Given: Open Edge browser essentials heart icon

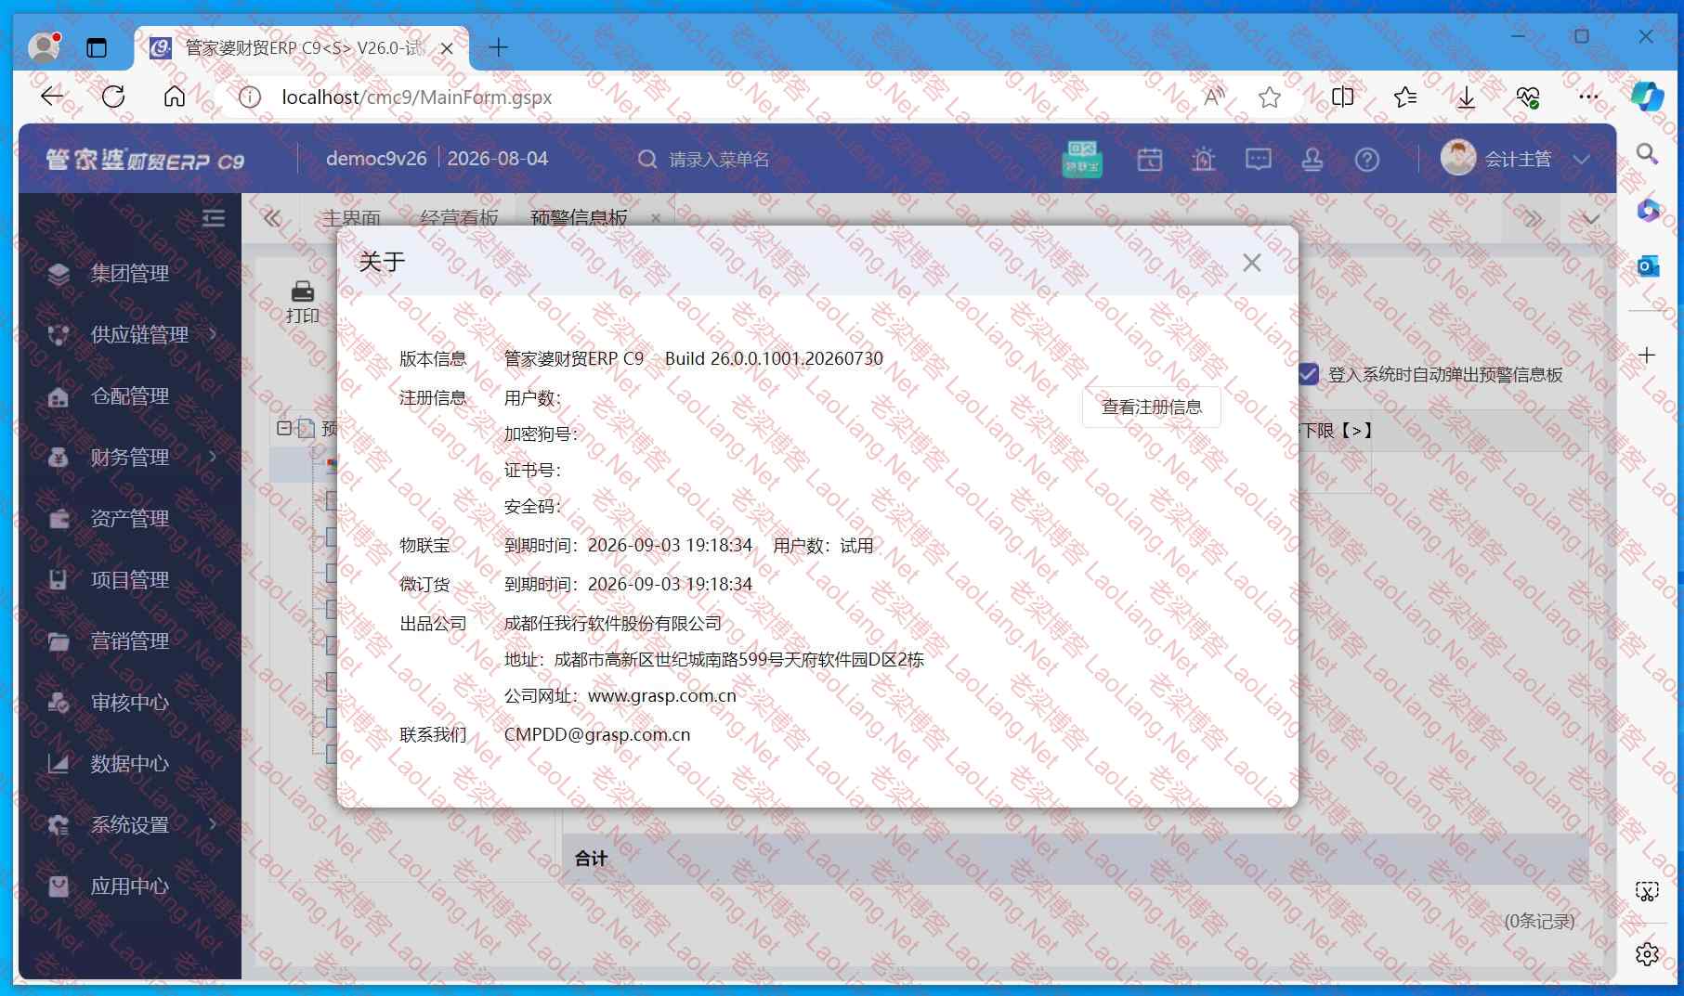Looking at the screenshot, I should click(1528, 97).
